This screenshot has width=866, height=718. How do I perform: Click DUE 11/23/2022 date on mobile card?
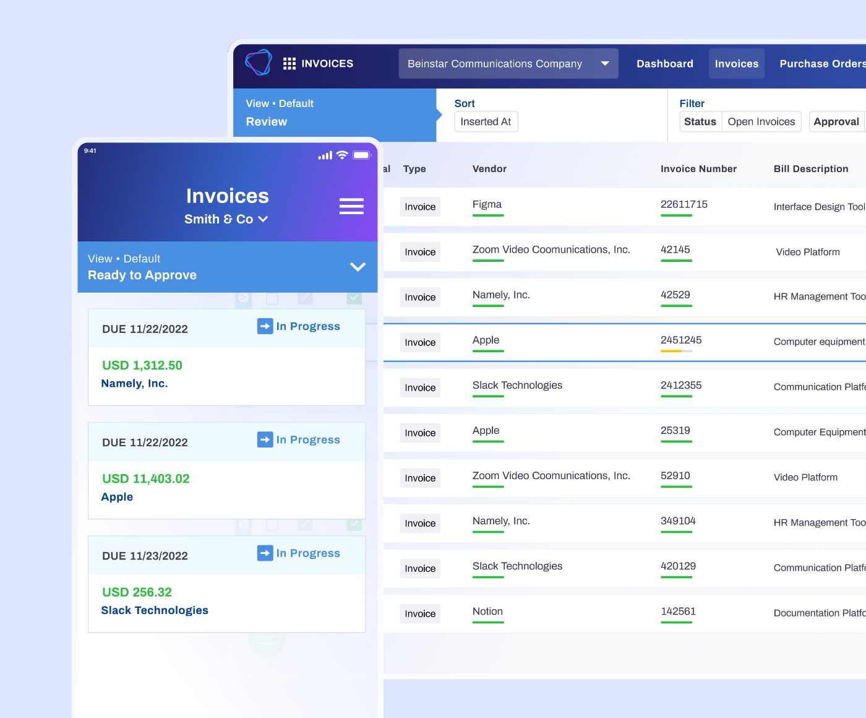point(145,556)
